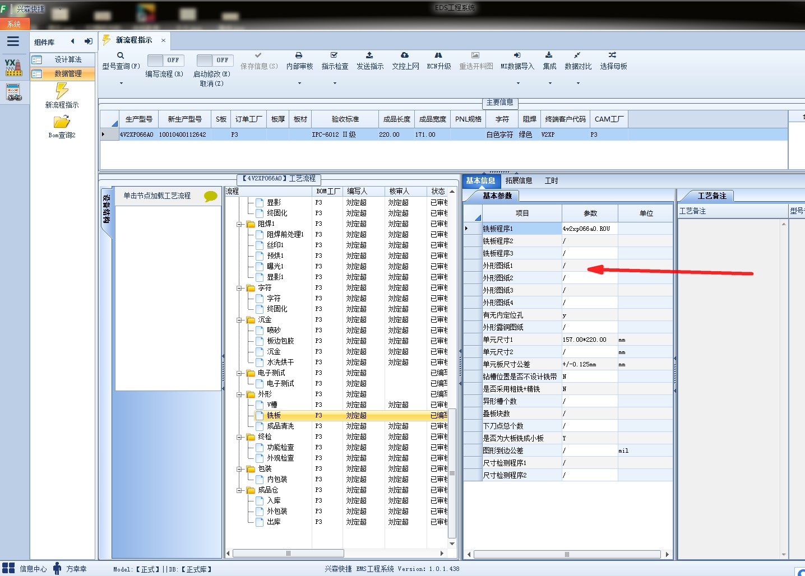Image resolution: width=805 pixels, height=576 pixels.
Task: Open the 数据管理 section in the component library
Action: click(x=62, y=73)
